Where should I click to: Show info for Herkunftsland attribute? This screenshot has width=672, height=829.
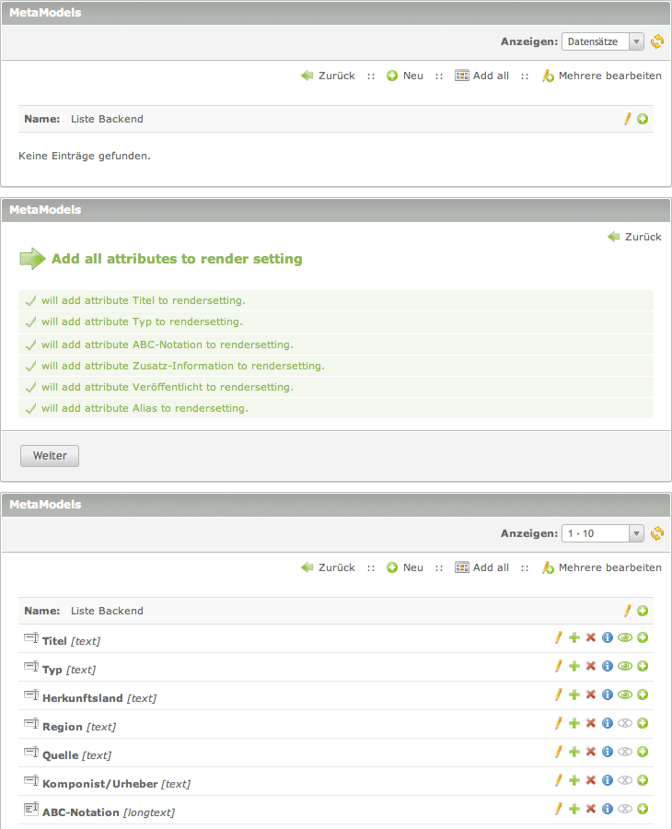(x=608, y=695)
